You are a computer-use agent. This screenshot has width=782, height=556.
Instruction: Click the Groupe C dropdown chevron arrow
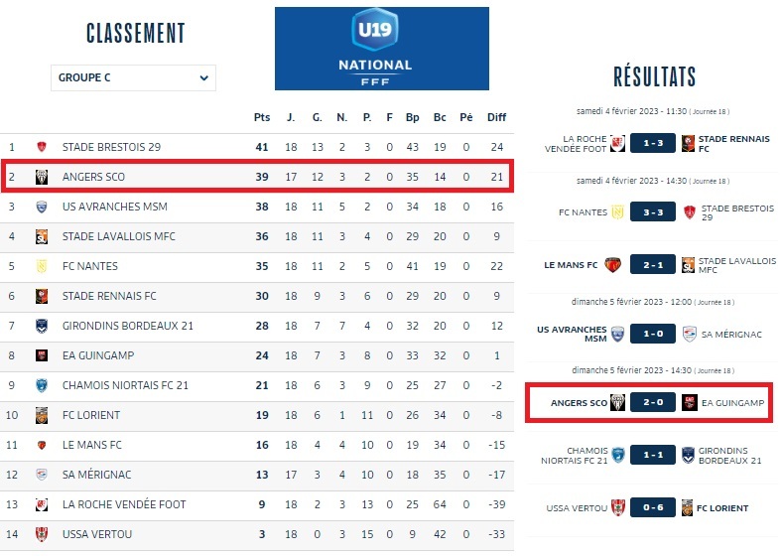click(203, 77)
